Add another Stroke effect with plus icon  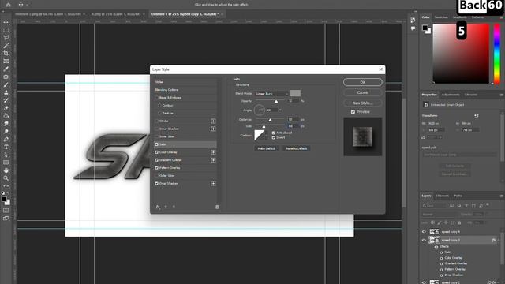click(213, 121)
